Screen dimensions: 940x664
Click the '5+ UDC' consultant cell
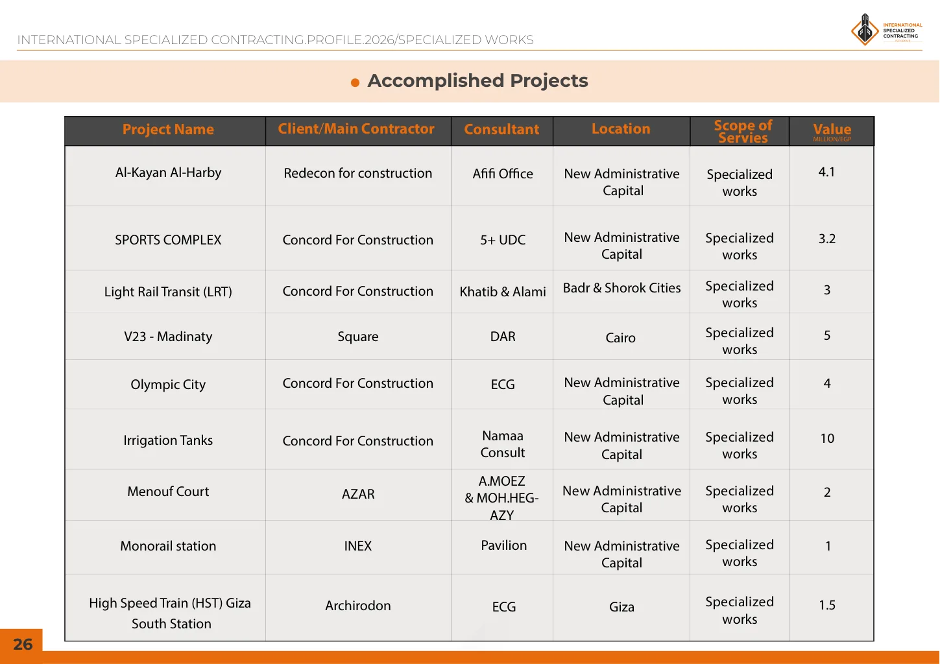503,240
